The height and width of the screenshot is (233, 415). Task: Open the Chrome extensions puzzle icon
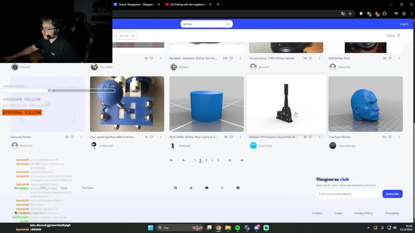coord(385,14)
